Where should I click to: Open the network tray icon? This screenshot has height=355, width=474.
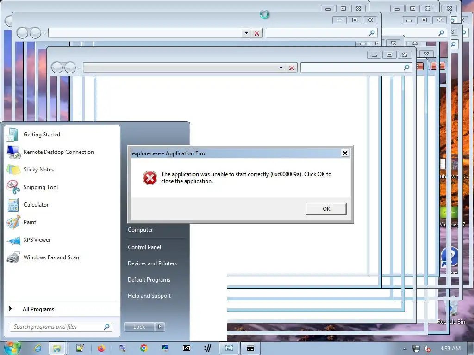[416, 349]
